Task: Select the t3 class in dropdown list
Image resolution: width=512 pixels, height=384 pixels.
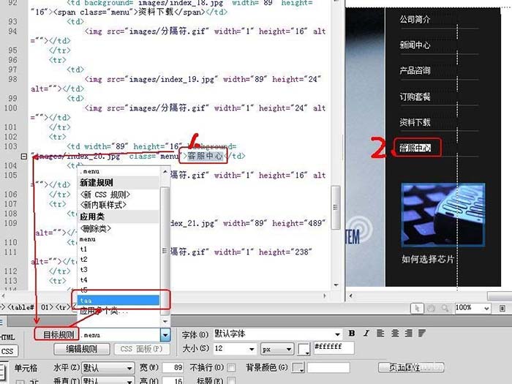Action: [x=83, y=270]
